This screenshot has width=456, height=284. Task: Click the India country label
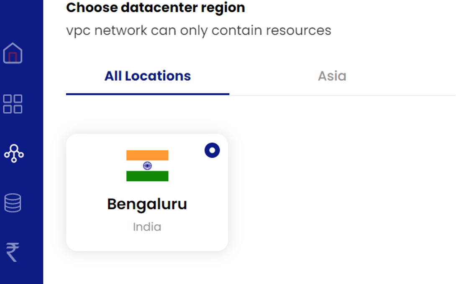click(147, 227)
